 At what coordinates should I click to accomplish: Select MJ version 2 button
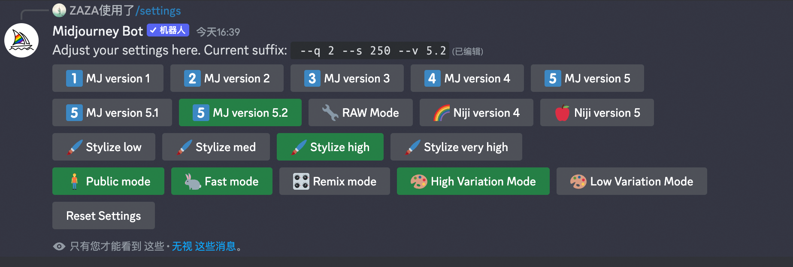point(227,78)
